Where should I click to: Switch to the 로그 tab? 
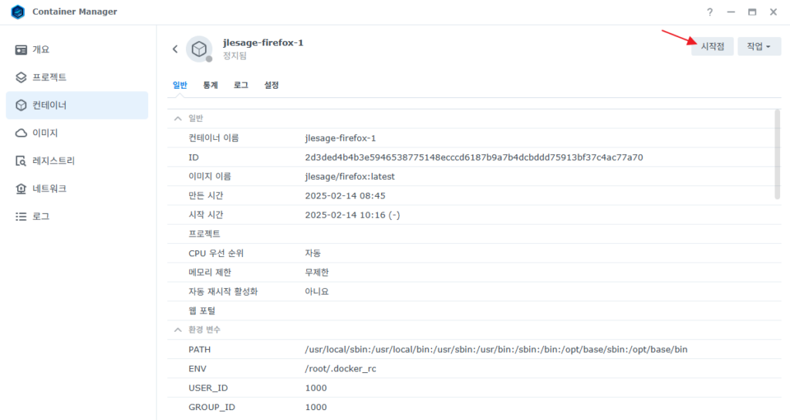pyautogui.click(x=241, y=85)
